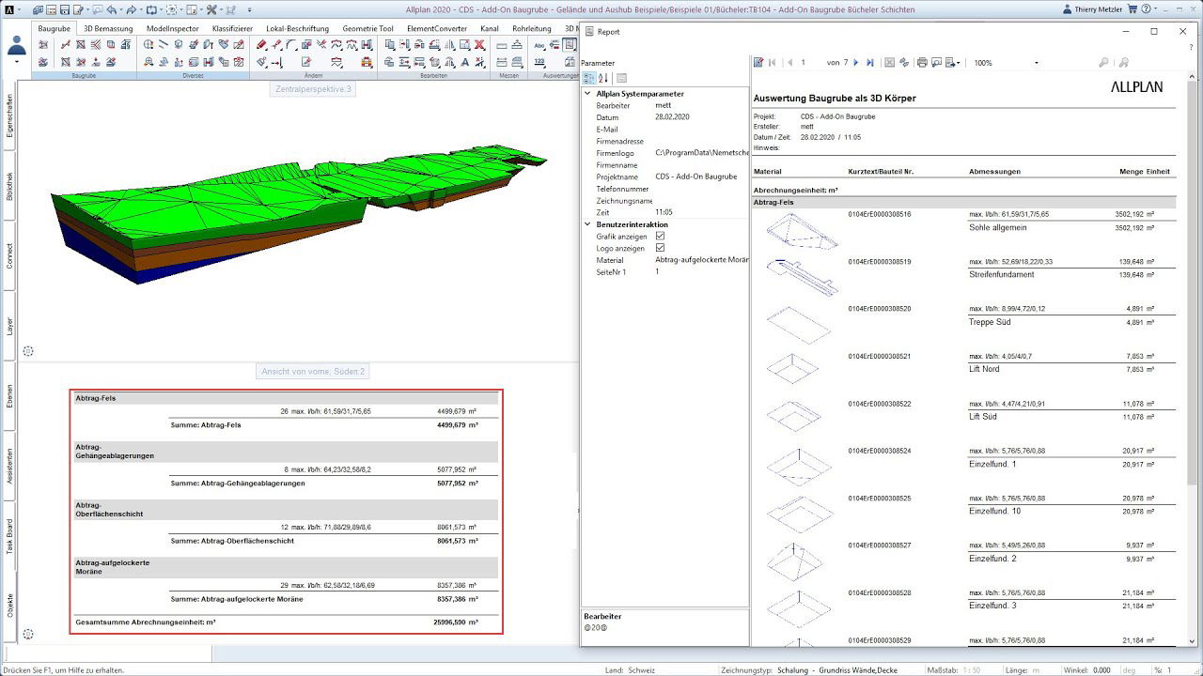Open the Geometrie Tool ribbon tab
The width and height of the screenshot is (1203, 676).
coord(367,28)
